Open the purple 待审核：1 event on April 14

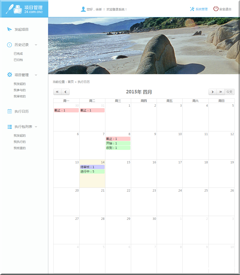point(92,167)
